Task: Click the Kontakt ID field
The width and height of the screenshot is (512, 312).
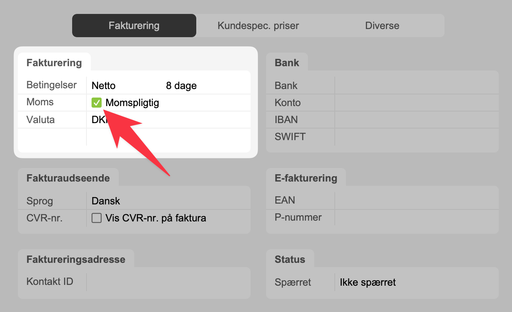Action: point(167,281)
